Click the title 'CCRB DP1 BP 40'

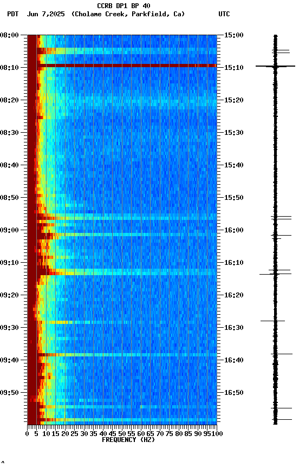(123, 5)
